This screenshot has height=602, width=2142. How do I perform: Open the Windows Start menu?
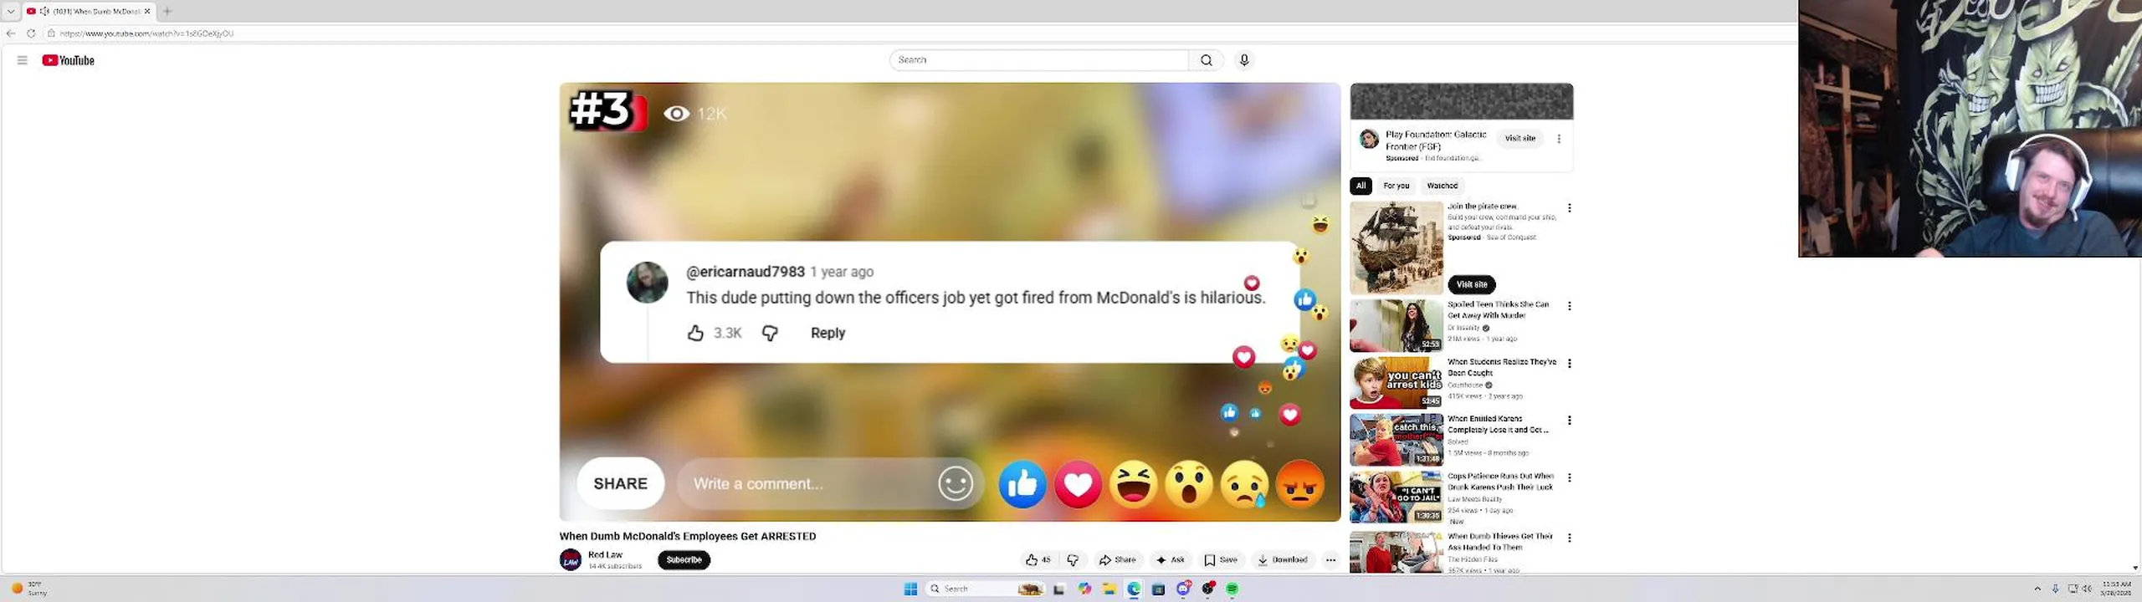[910, 589]
